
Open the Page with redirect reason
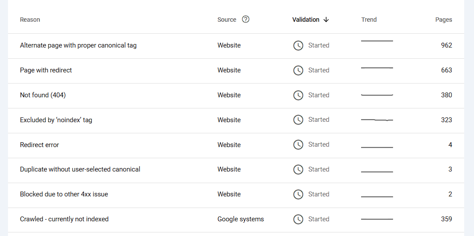pyautogui.click(x=46, y=70)
